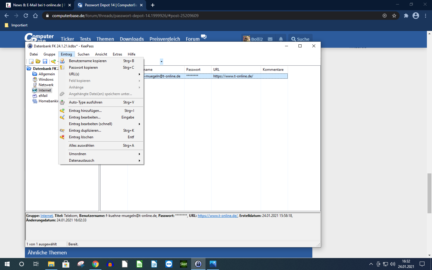Screen dimensions: 432x270
Task: Open the Forum link in ComputerBase navigation
Action: pyautogui.click(x=193, y=39)
